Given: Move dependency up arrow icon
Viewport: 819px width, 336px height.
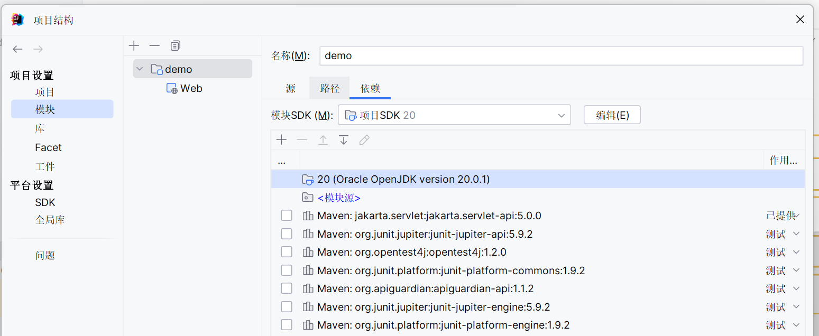Looking at the screenshot, I should click(323, 140).
